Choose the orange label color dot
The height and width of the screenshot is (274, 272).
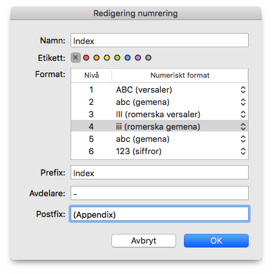[96, 58]
